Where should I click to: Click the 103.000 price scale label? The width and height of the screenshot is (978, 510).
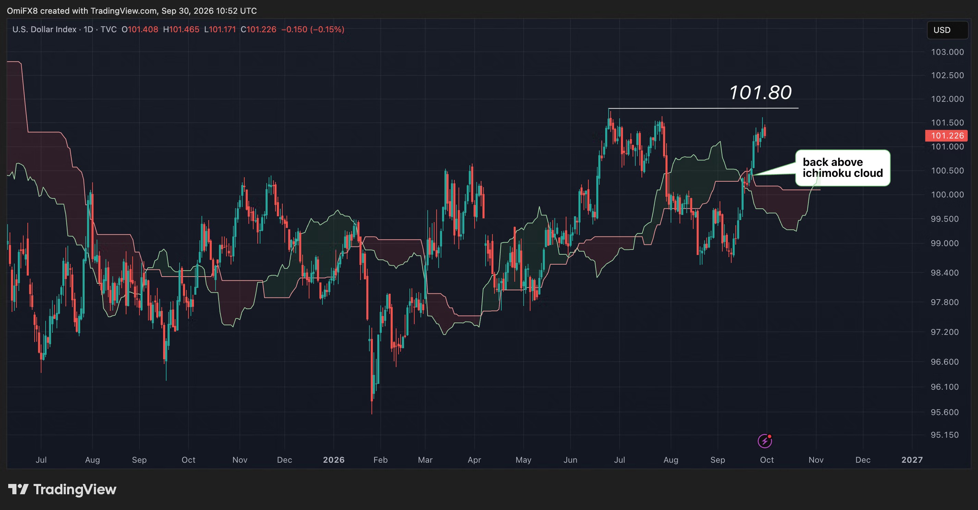pyautogui.click(x=947, y=52)
